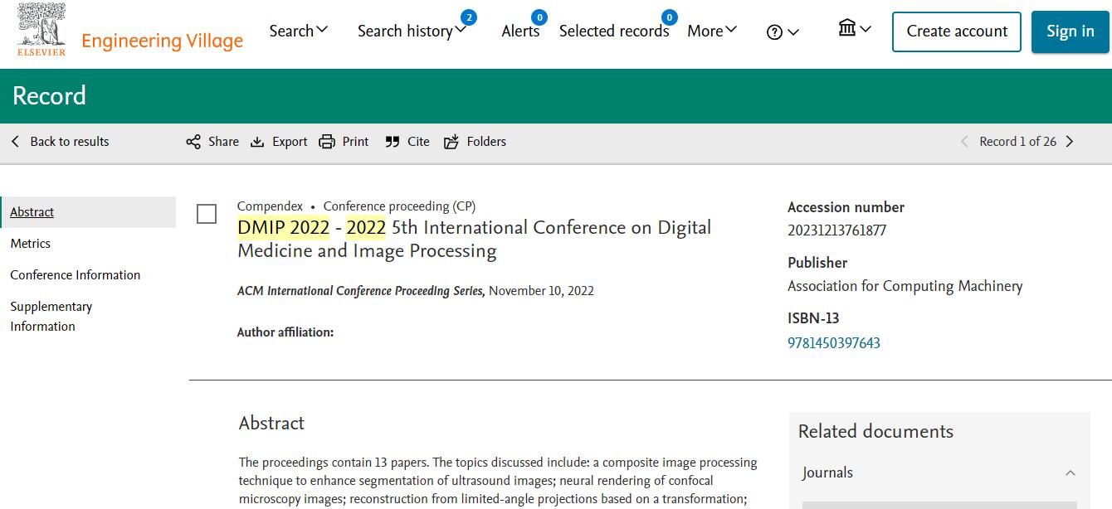Screen dimensions: 1112x509
Task: Click the Print printer icon
Action: click(x=327, y=142)
